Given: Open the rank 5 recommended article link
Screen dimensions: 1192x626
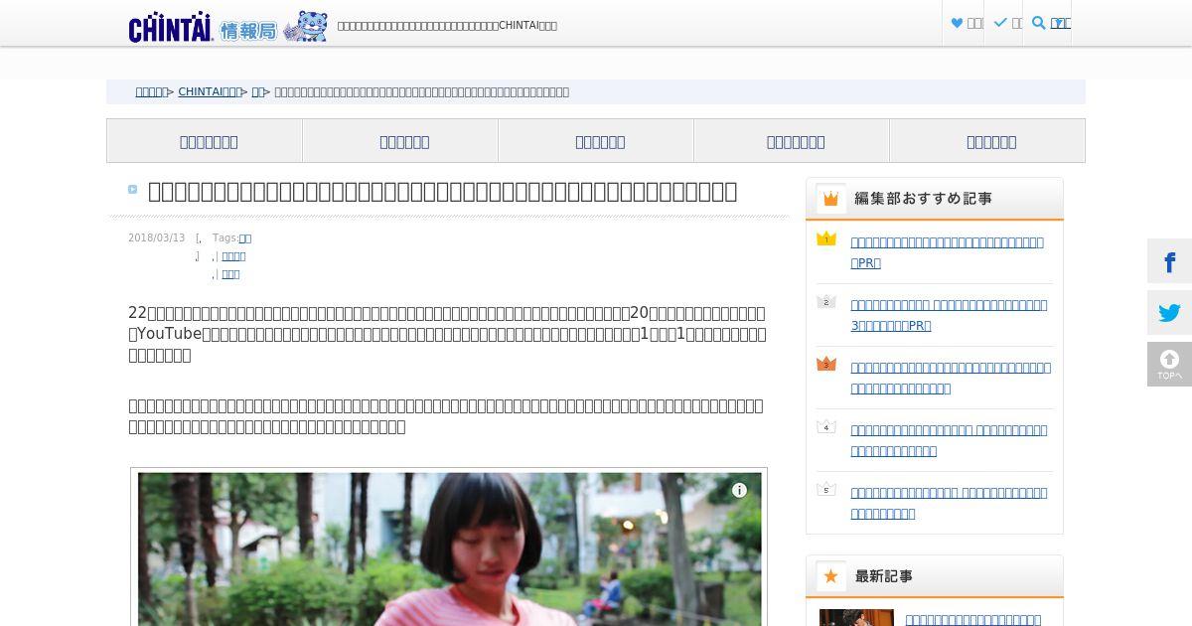Looking at the screenshot, I should pyautogui.click(x=949, y=503).
